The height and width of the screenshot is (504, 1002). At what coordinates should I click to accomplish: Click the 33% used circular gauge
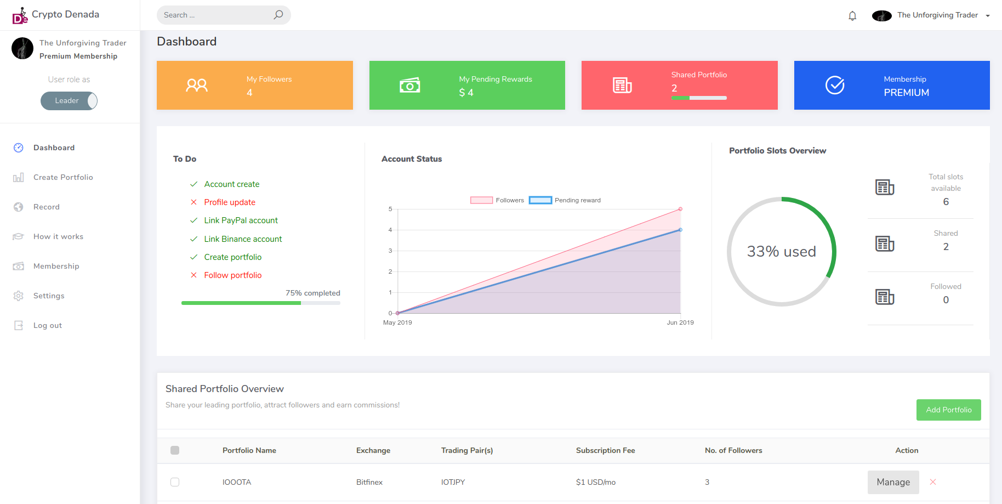[x=782, y=252]
